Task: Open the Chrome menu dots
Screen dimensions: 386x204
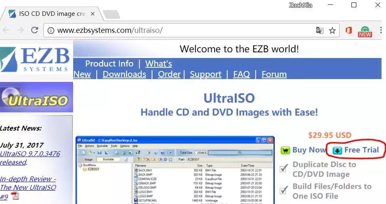Action: point(381,30)
